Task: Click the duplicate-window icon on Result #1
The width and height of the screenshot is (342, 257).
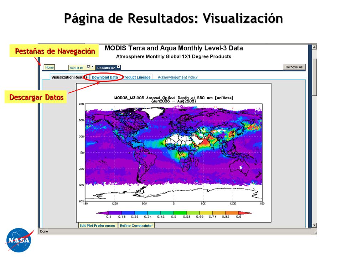Action: 88,67
